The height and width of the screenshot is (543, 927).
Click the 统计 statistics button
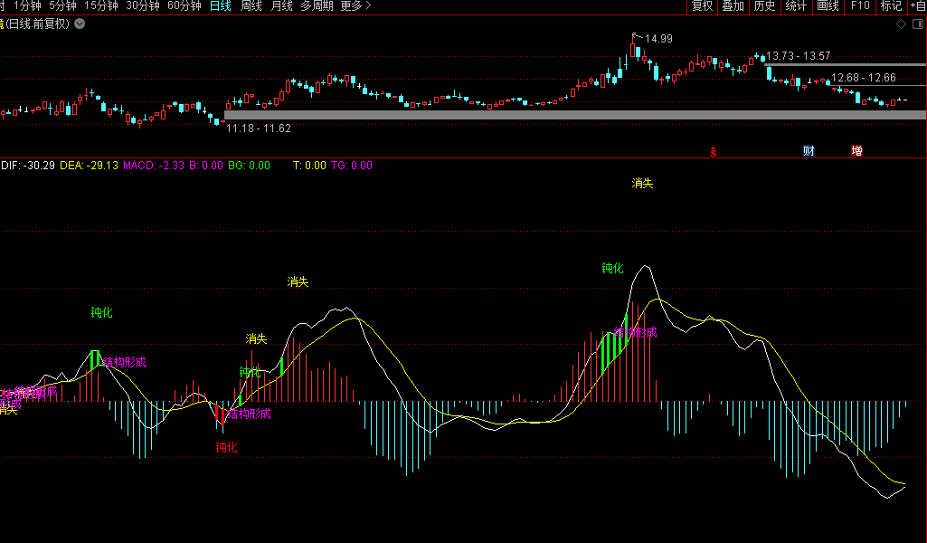(x=796, y=6)
